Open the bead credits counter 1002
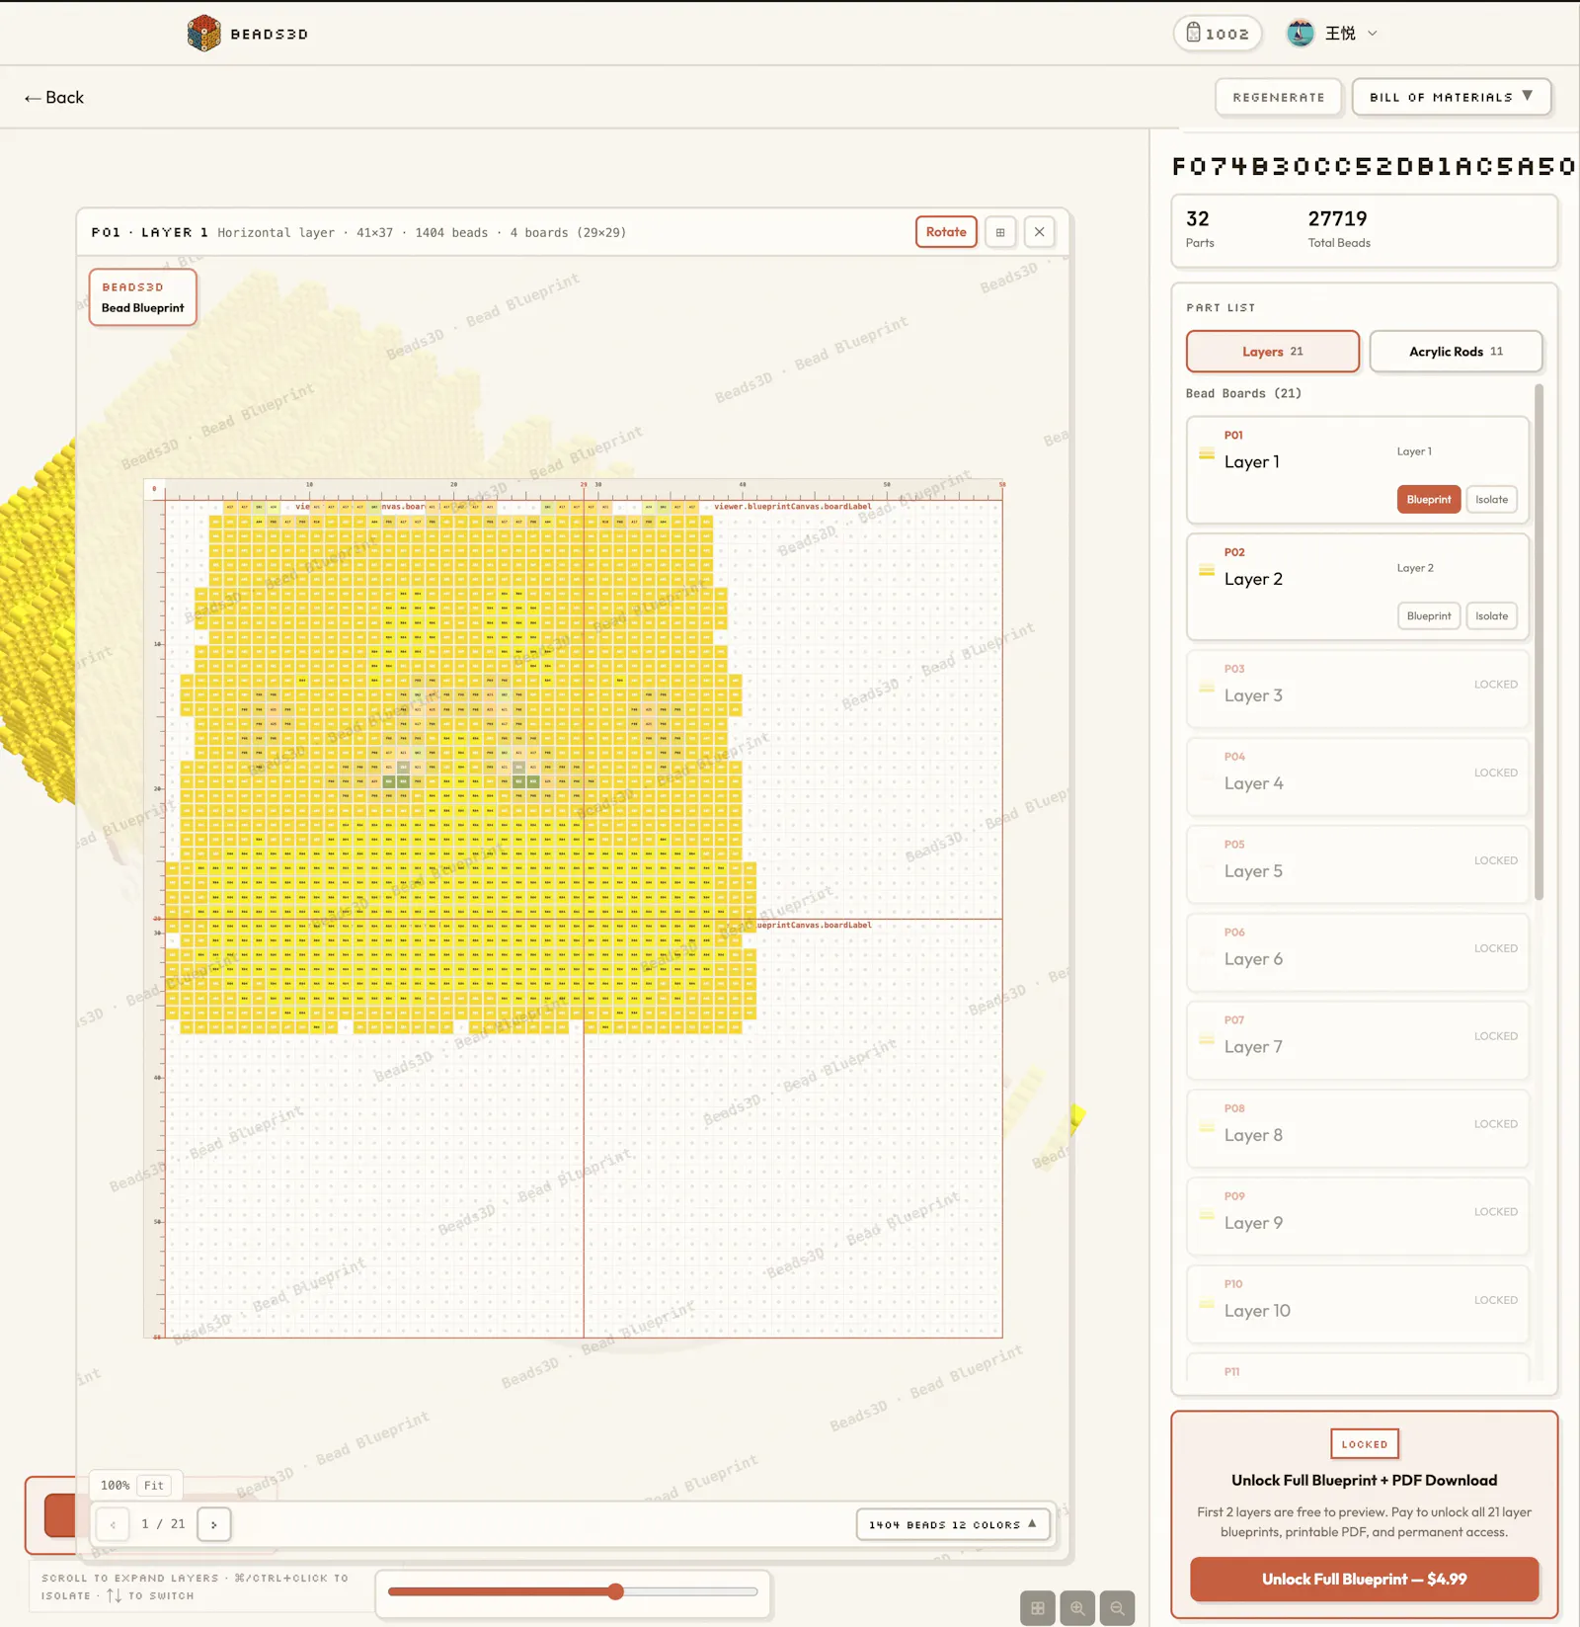The image size is (1580, 1627). [1218, 34]
